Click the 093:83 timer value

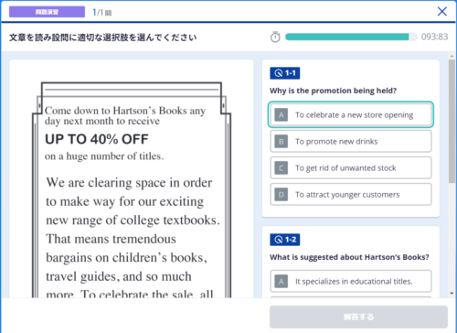(x=434, y=37)
